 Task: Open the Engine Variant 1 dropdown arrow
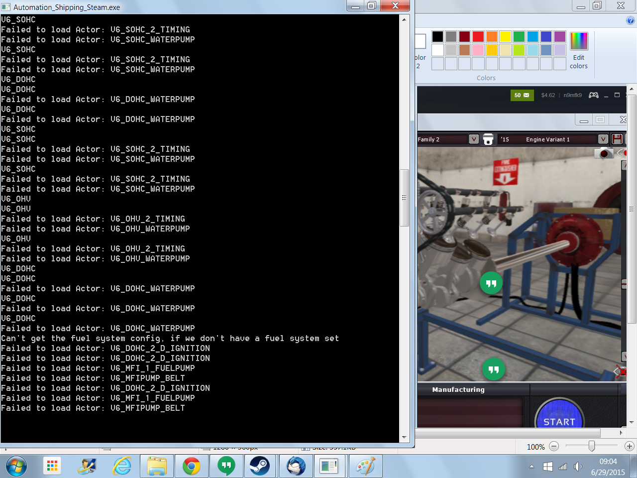[603, 139]
